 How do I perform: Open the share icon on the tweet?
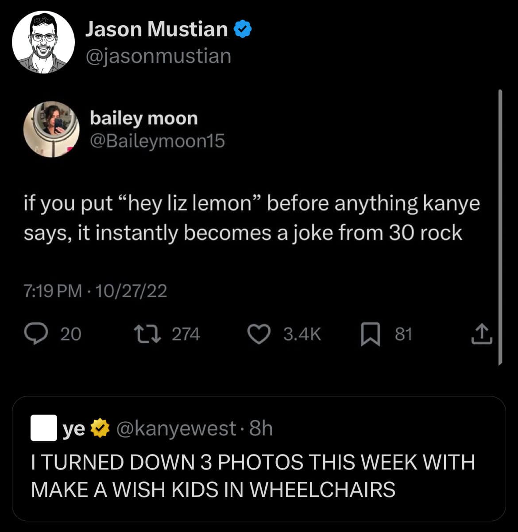[x=482, y=334]
